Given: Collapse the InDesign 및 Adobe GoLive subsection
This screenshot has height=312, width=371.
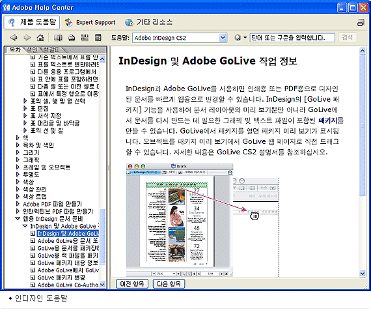Looking at the screenshot, I should pyautogui.click(x=25, y=226).
